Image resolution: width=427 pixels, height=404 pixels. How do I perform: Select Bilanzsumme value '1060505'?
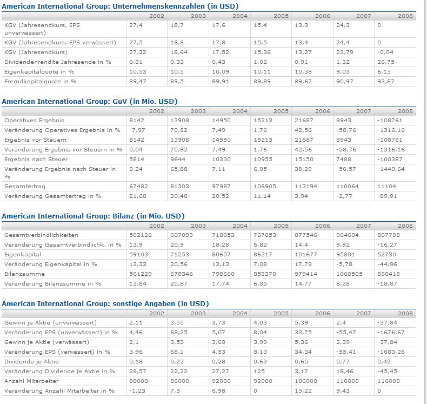click(x=349, y=274)
